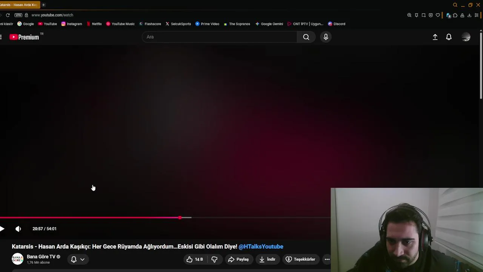Open the Flashscore bookmark
Viewport: 483px width, 272px height.
150,24
